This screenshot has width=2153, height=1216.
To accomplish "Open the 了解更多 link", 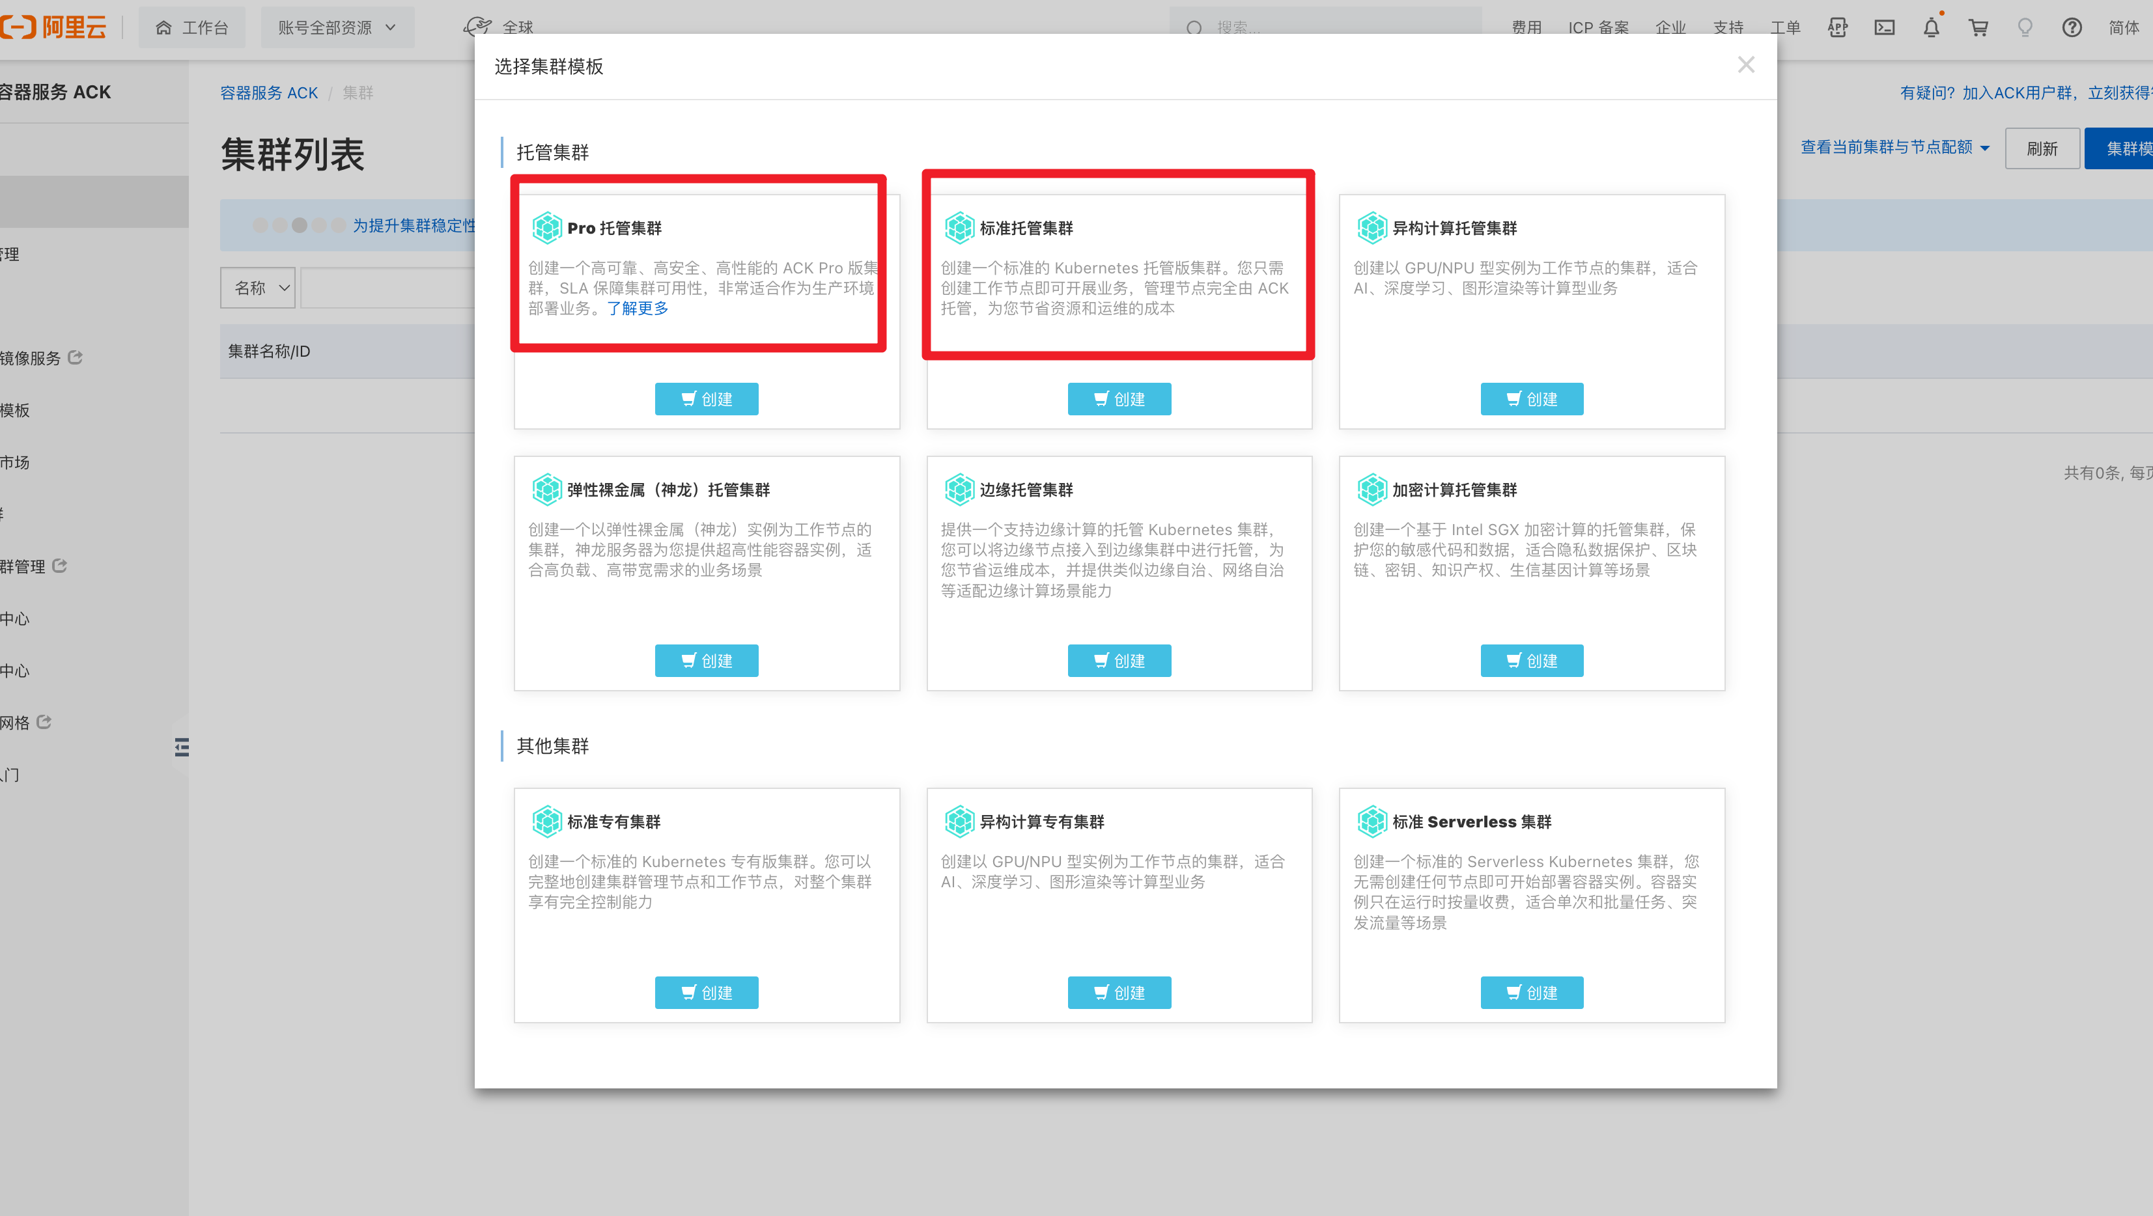I will click(x=638, y=308).
